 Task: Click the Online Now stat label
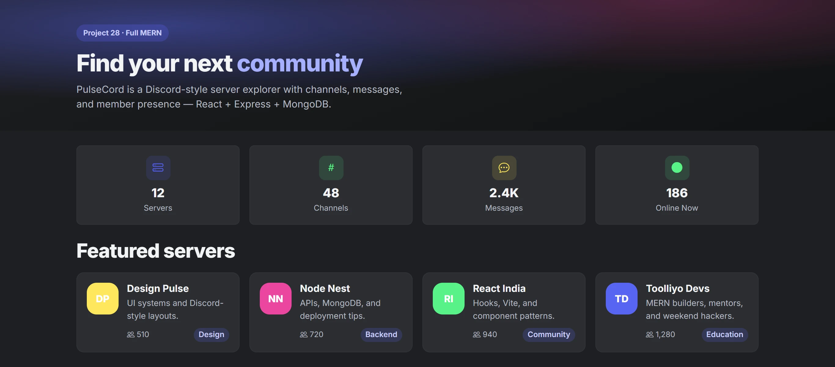677,208
